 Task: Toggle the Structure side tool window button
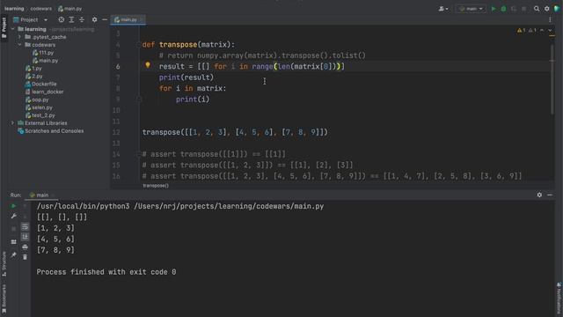(4, 264)
